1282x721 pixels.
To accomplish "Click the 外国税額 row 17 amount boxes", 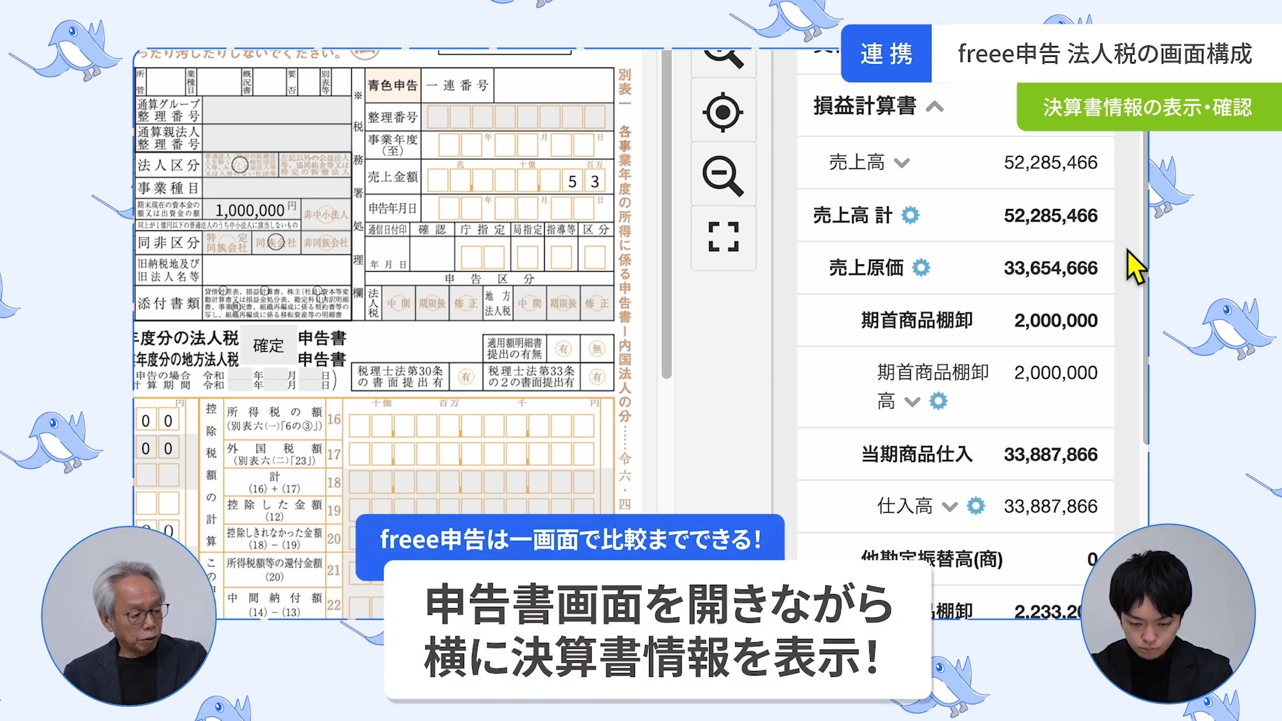I will coord(471,454).
